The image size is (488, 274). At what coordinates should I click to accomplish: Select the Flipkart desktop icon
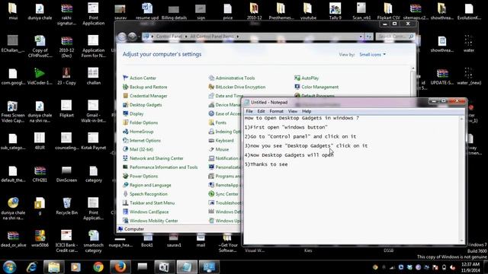(66, 109)
